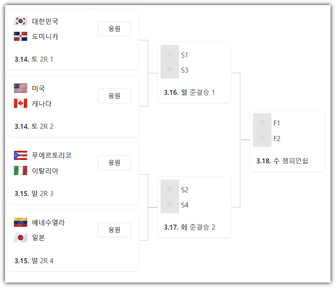
Task: Click the F1 placeholder thumbnail in the final
Action: tap(262, 123)
